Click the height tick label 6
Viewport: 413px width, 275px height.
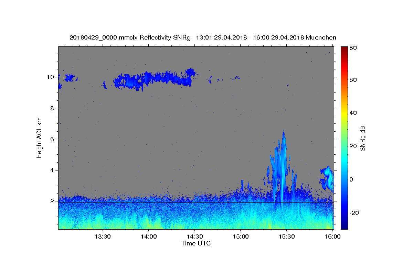pyautogui.click(x=53, y=139)
